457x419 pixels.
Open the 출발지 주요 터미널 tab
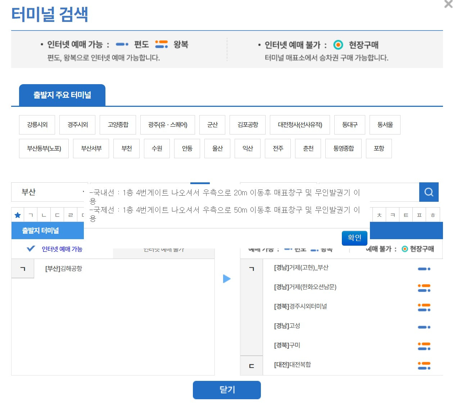(x=62, y=95)
